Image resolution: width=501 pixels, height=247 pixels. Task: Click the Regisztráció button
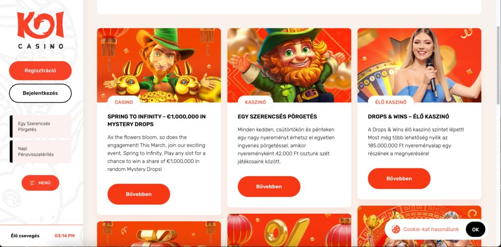[40, 70]
